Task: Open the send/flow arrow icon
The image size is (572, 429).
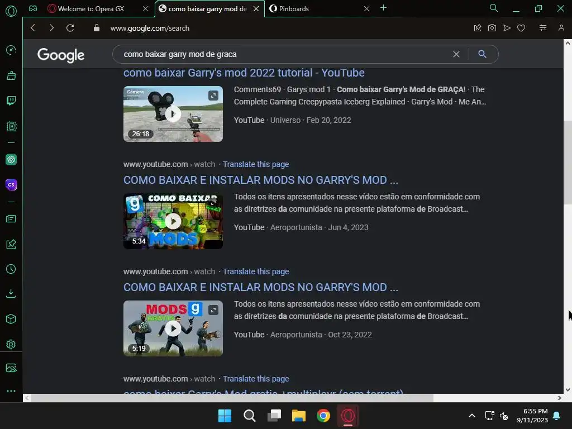Action: pos(507,28)
